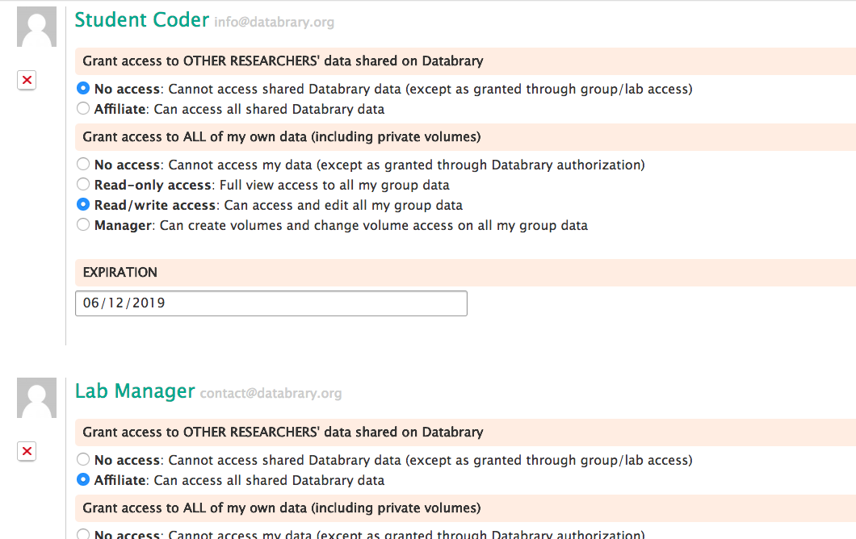856x539 pixels.
Task: Set Student Coder to Manager access
Action: click(83, 225)
